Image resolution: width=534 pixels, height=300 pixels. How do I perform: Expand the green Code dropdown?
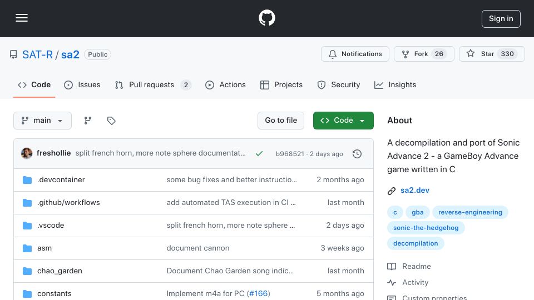click(343, 121)
